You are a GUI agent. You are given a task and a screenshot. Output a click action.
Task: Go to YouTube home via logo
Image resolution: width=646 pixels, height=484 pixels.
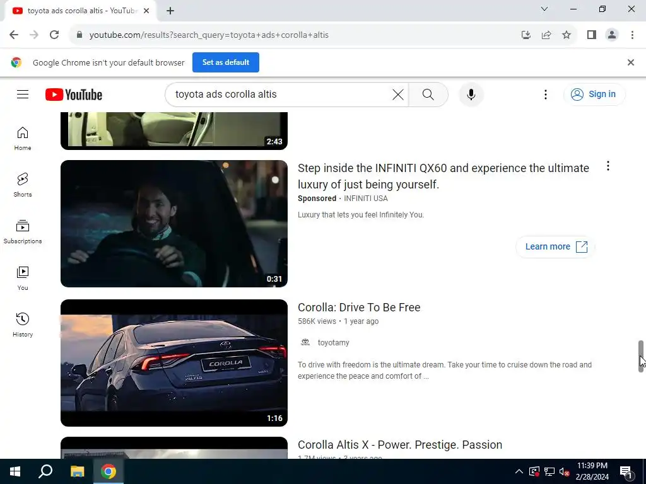tap(74, 95)
